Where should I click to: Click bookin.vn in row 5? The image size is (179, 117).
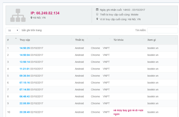pyautogui.click(x=153, y=76)
